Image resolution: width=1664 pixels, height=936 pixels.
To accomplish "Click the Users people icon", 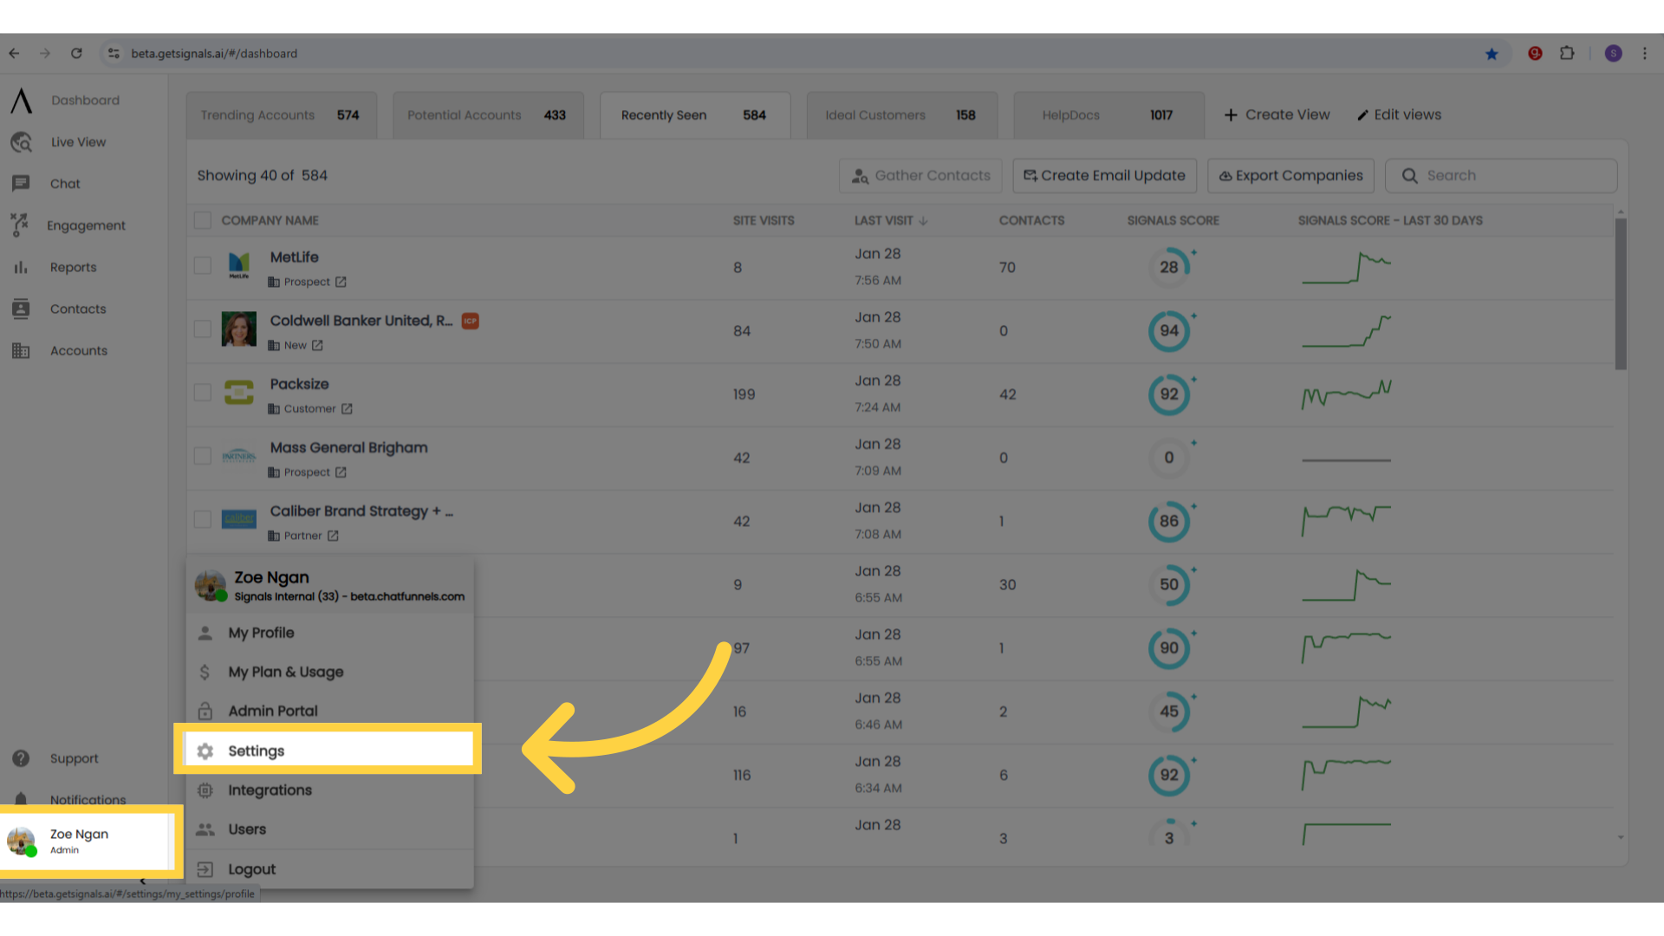I will (205, 829).
